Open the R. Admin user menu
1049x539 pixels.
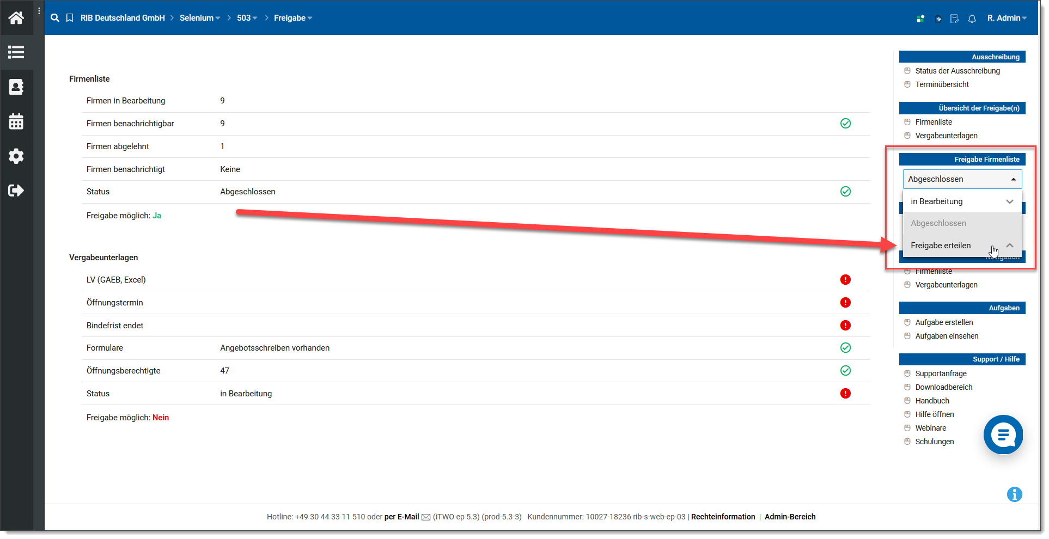pyautogui.click(x=1007, y=18)
